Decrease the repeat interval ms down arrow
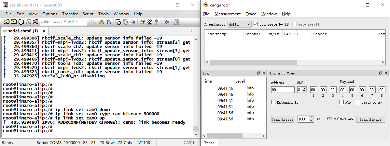 click(x=312, y=121)
